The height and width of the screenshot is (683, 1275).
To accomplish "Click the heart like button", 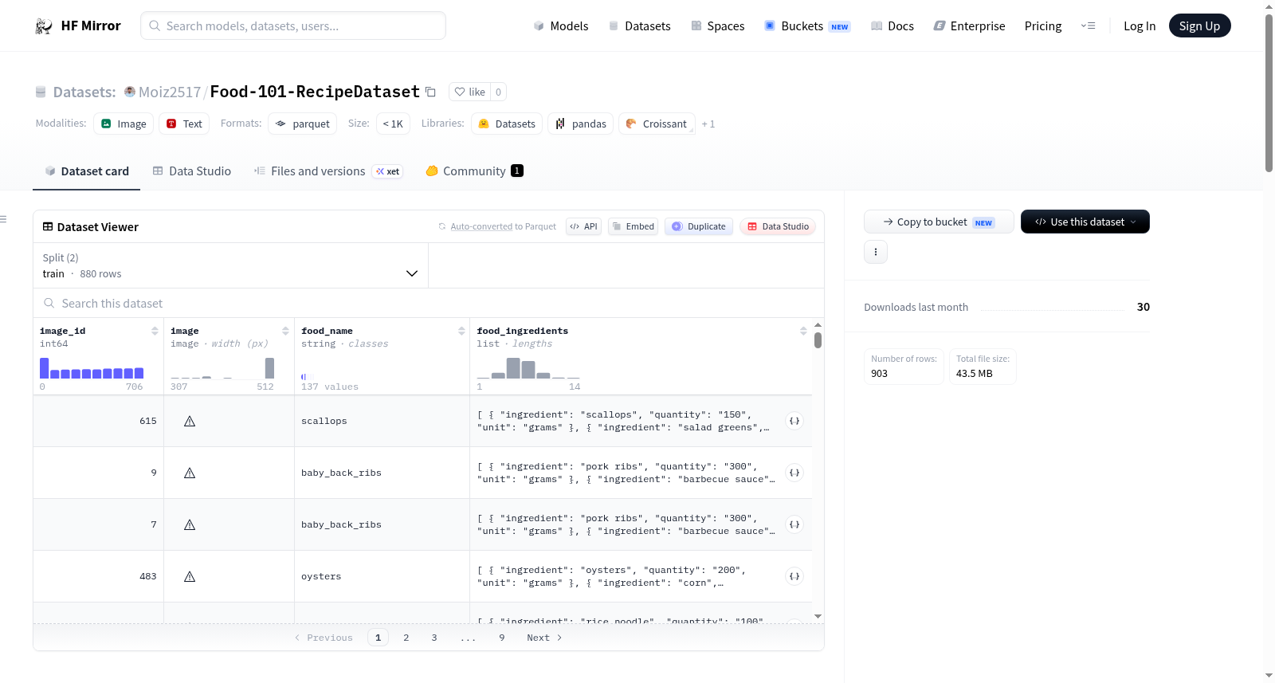I will click(469, 92).
